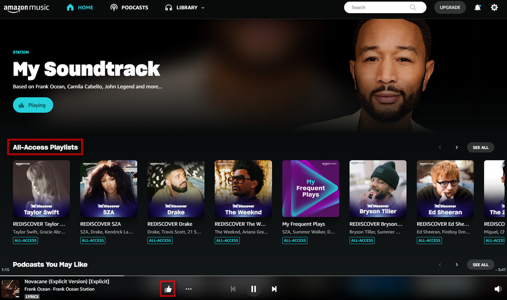Open the Podcasts You May Like heading
The image size is (507, 300).
point(50,265)
